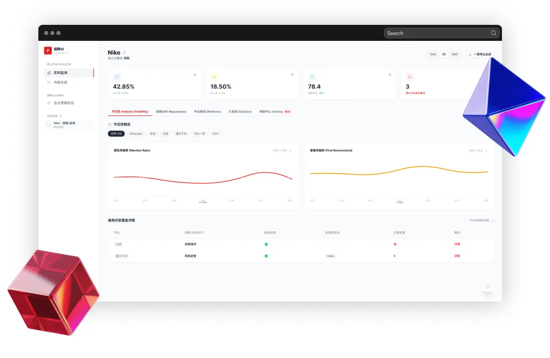The width and height of the screenshot is (550, 358).
Task: Click the info icon next to Nike title
Action: coord(124,53)
